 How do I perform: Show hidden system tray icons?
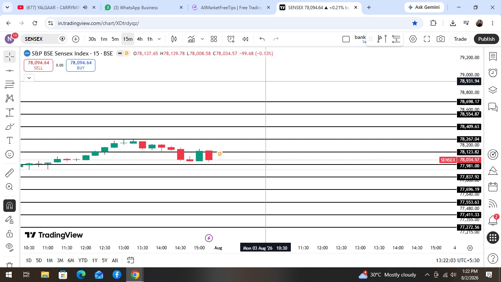pos(427,275)
